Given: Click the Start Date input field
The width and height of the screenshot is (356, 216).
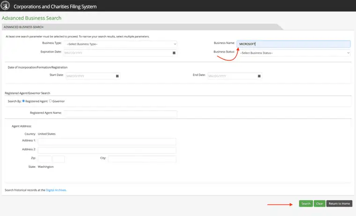Looking at the screenshot, I should [x=93, y=76].
